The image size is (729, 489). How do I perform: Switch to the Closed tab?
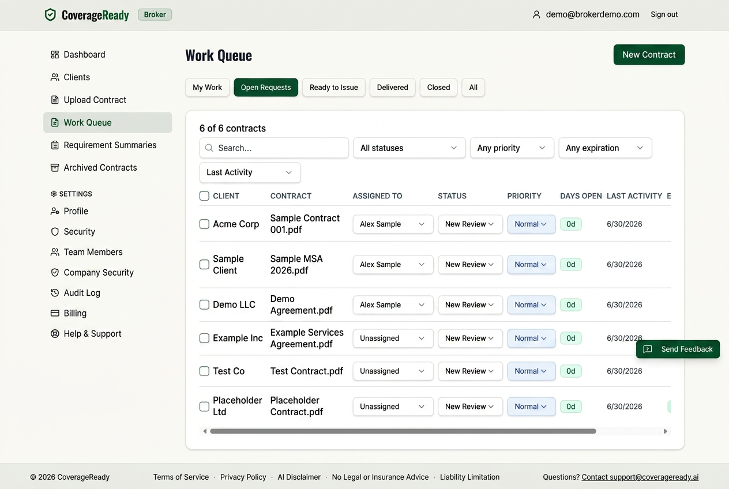coord(439,88)
